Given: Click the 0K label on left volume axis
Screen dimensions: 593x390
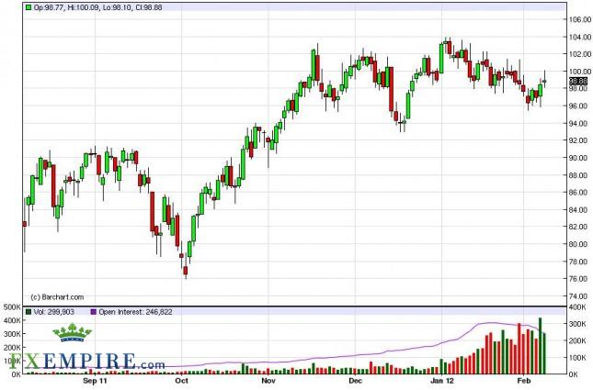Looking at the screenshot, I should 17,374.
